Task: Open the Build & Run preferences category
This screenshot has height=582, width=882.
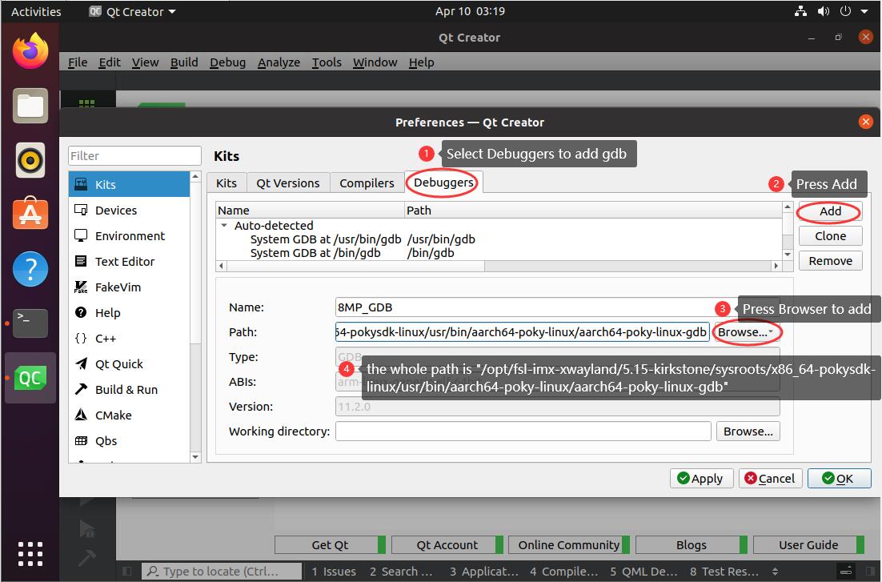Action: 129,390
